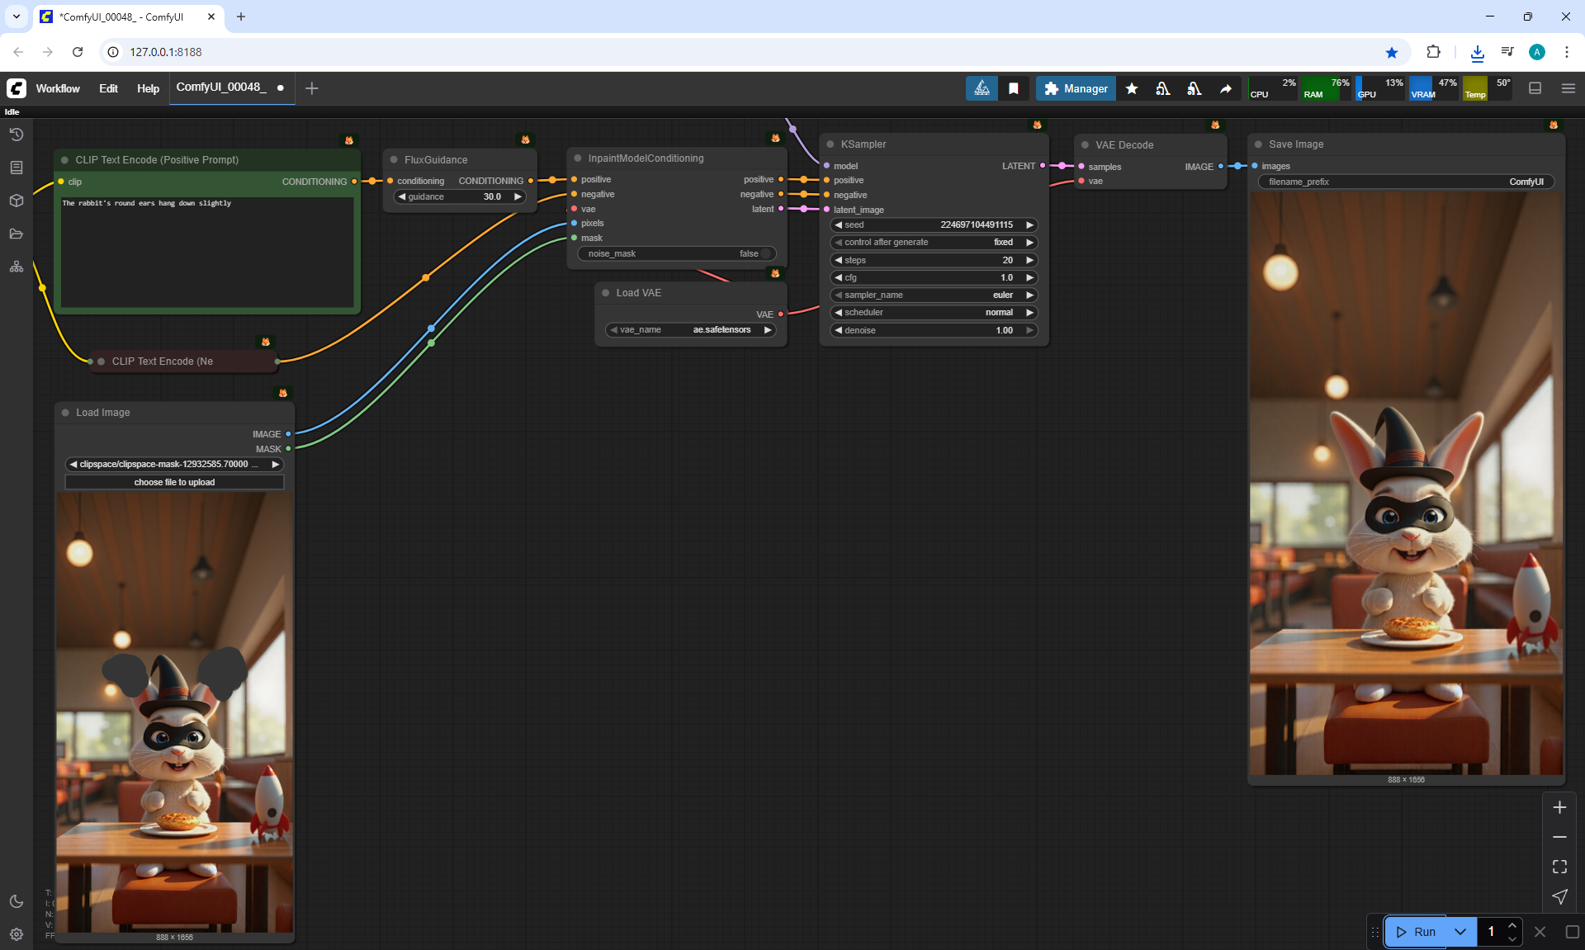The height and width of the screenshot is (950, 1585).
Task: Open the sampler_name euler dropdown
Action: tap(933, 295)
